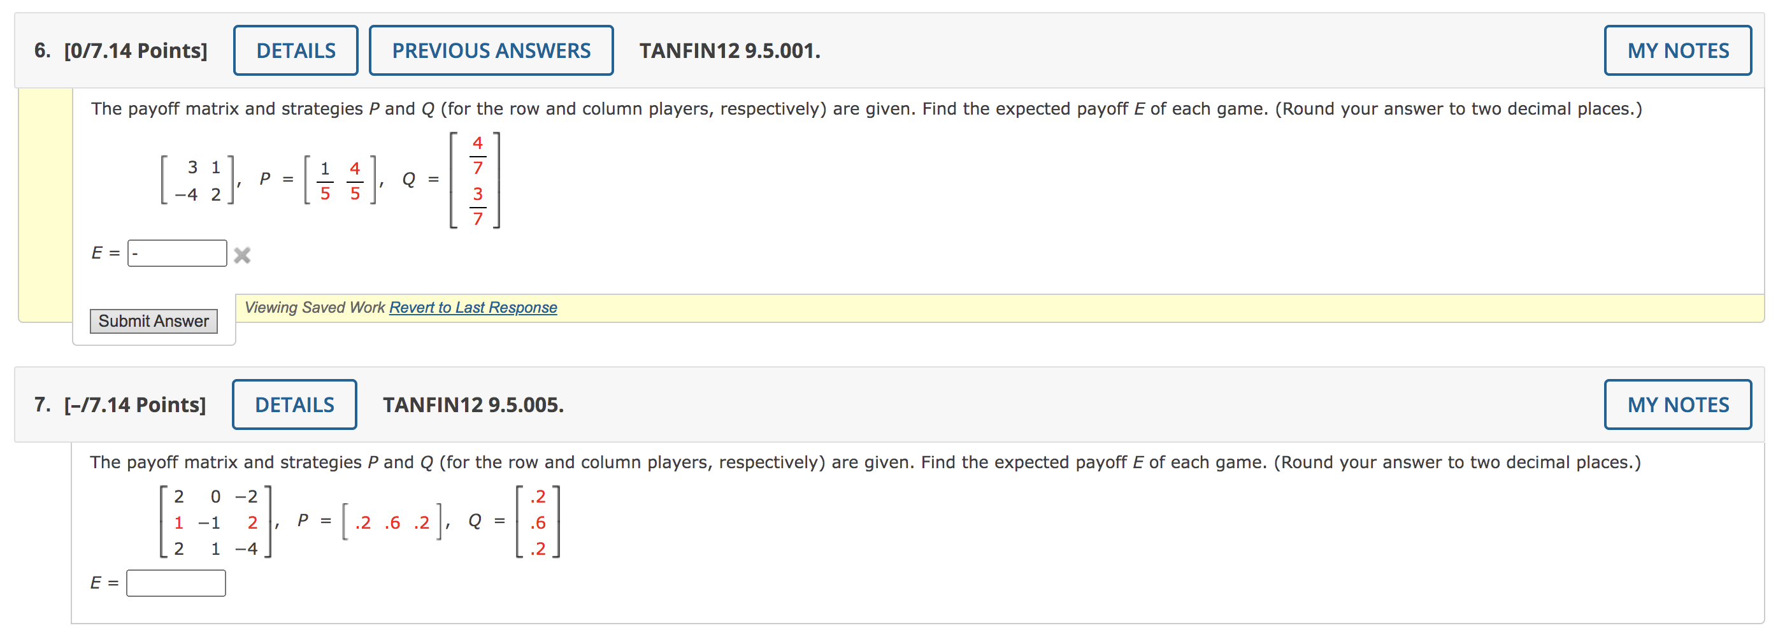Click the payoff matrix image in question 7
The image size is (1778, 644).
(214, 523)
